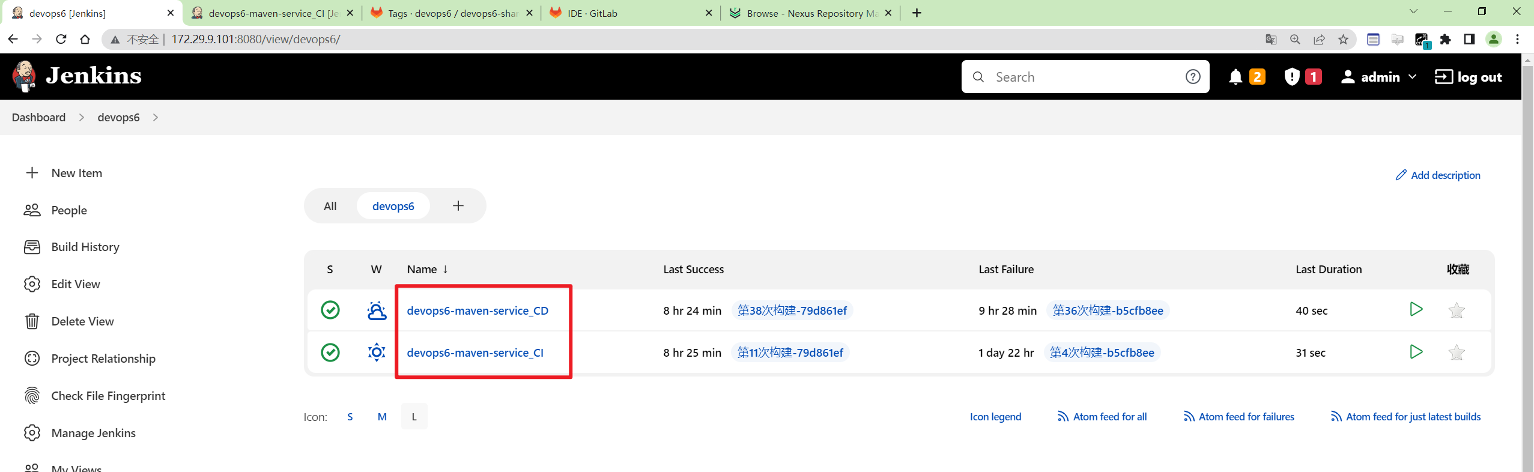Image resolution: width=1534 pixels, height=472 pixels.
Task: Click the success status icon for the CI job
Action: (330, 352)
